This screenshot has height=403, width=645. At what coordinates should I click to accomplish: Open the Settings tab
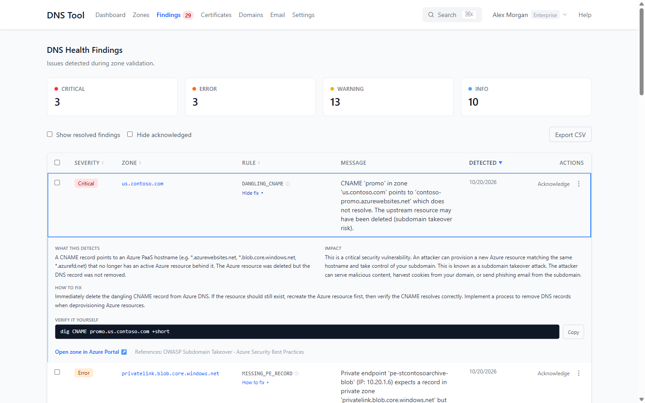(303, 15)
